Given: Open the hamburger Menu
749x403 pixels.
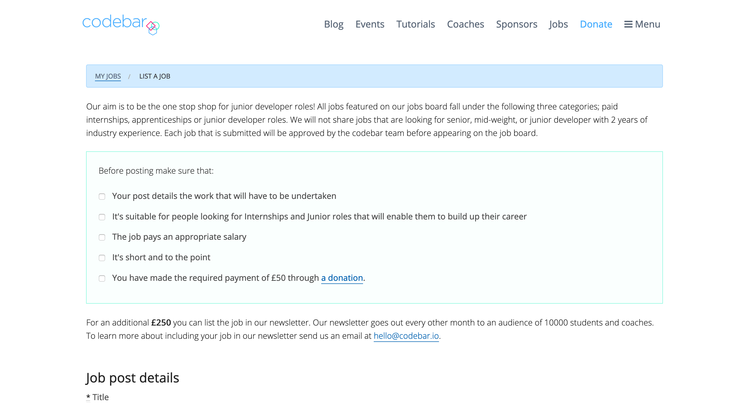Looking at the screenshot, I should coord(642,24).
